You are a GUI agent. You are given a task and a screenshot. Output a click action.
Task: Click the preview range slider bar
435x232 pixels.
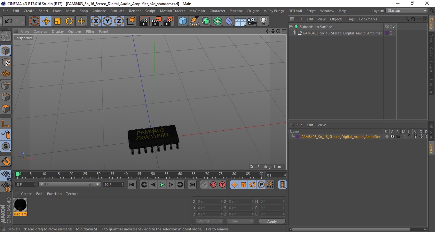coord(70,184)
